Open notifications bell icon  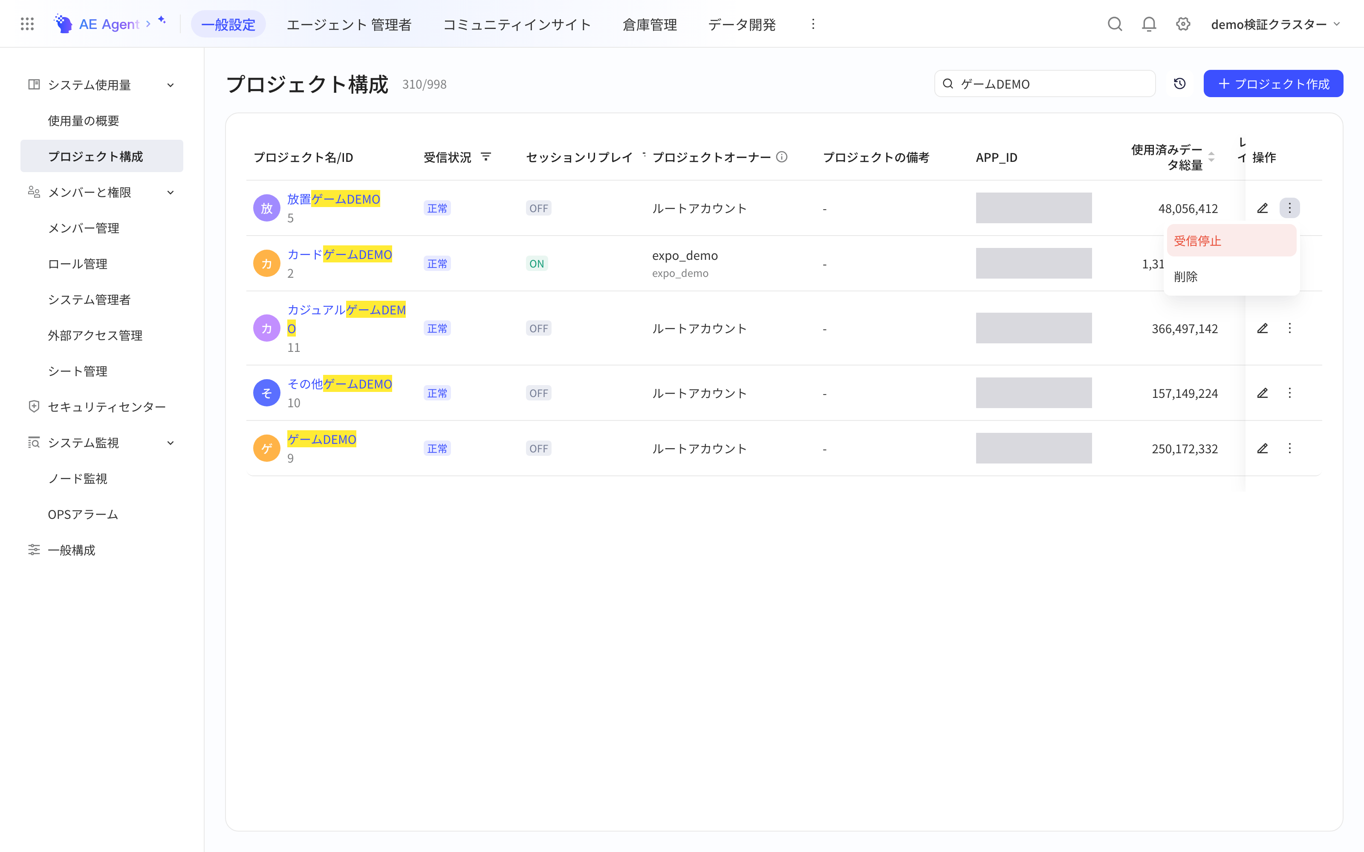(x=1149, y=24)
